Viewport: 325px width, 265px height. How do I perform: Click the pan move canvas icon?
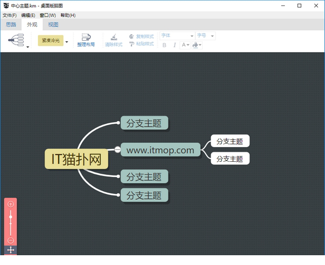pyautogui.click(x=11, y=250)
